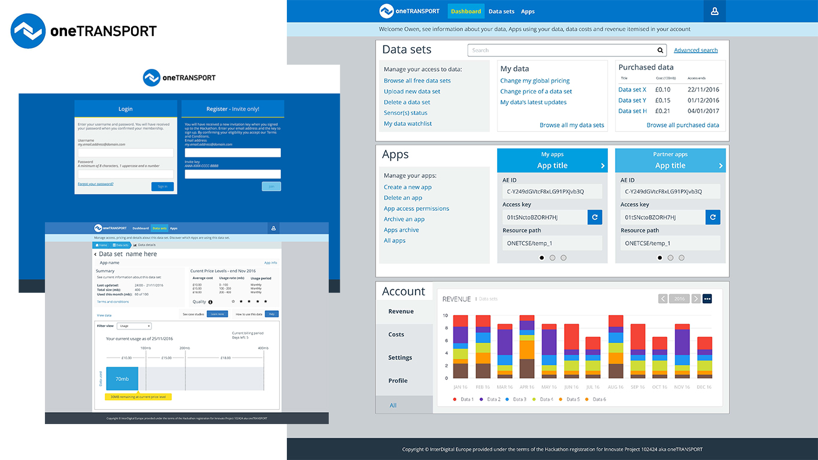Open the Filter view Usage dropdown
Screen dimensions: 818x460
[134, 326]
